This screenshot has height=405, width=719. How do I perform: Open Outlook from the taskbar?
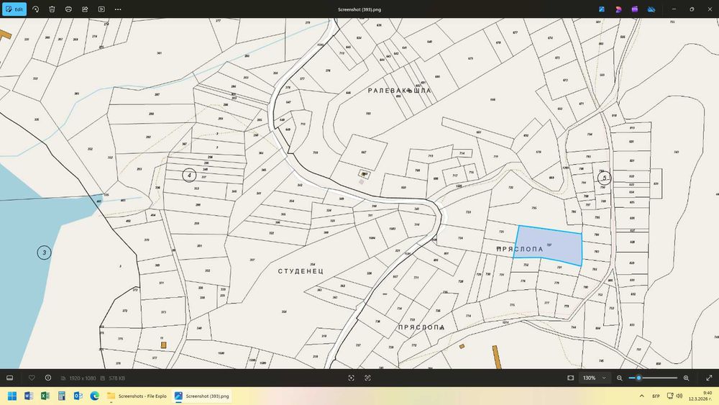(x=78, y=396)
